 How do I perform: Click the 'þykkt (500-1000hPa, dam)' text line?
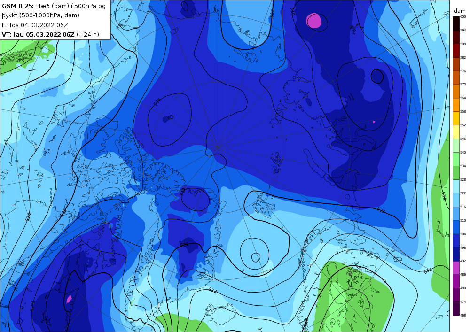(x=41, y=15)
